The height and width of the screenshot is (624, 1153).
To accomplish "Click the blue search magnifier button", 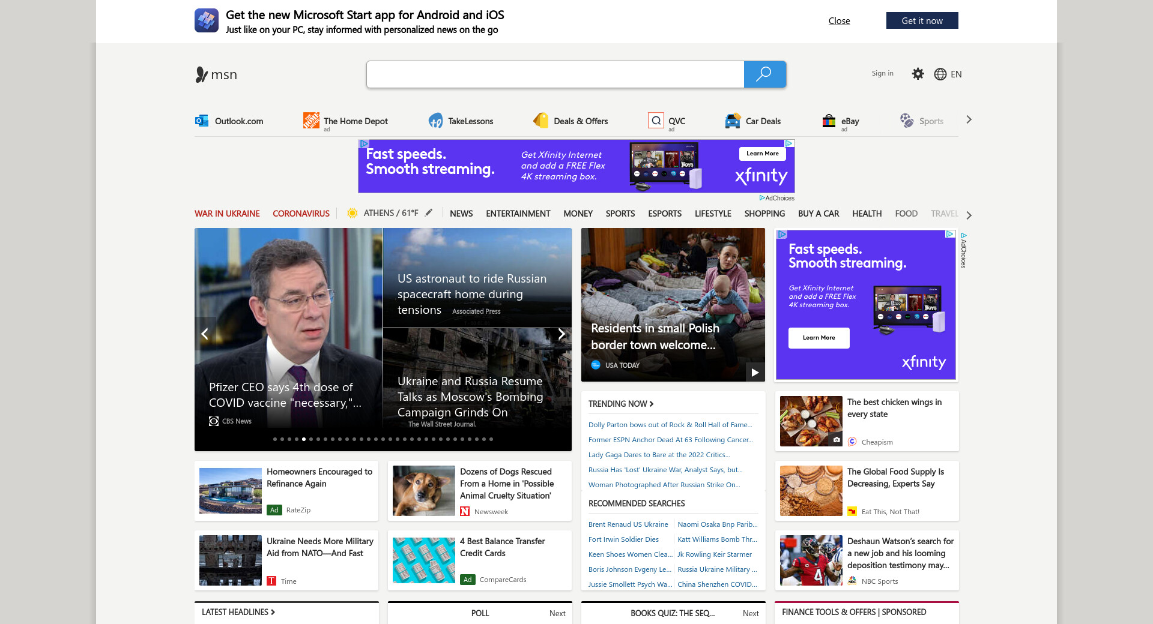I will (x=764, y=74).
